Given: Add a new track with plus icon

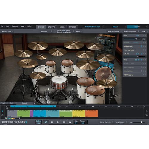Looking at the screenshot, I should (x=35, y=103).
